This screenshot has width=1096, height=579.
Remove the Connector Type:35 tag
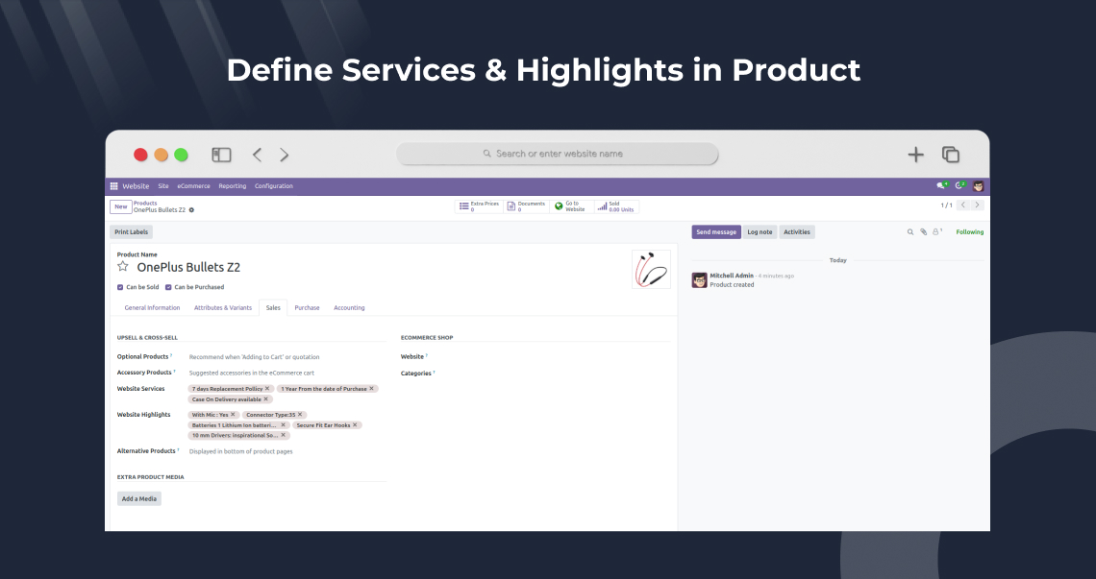(x=300, y=414)
